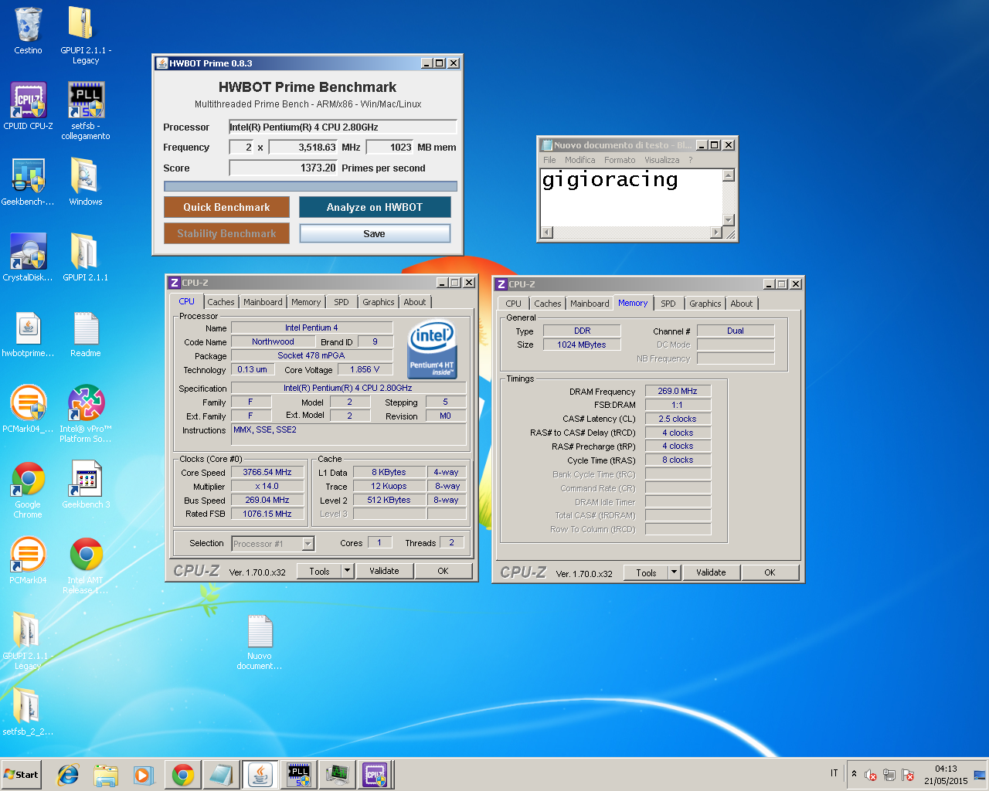Select the Nuovo document... text file icon
Image resolution: width=989 pixels, height=791 pixels.
pyautogui.click(x=260, y=641)
